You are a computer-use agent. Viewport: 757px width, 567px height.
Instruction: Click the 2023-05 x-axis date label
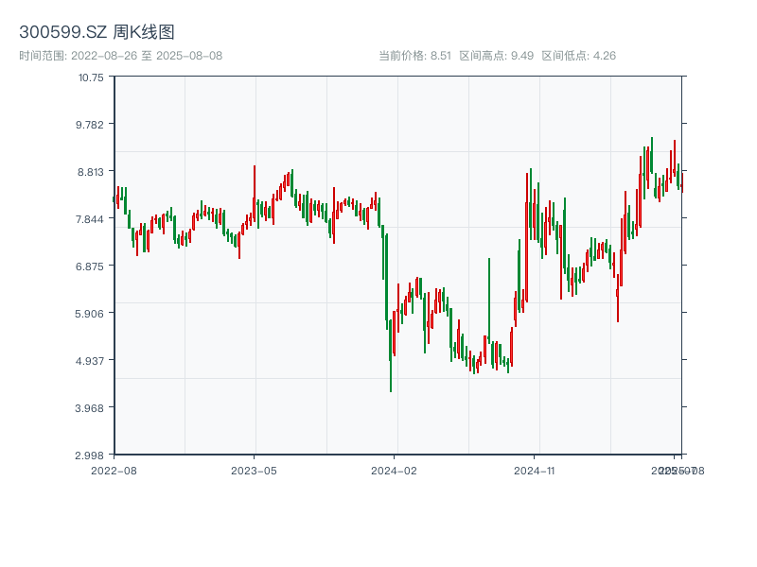pyautogui.click(x=254, y=470)
